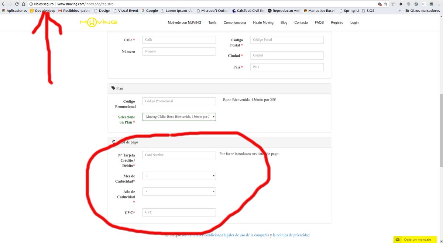Viewport: 443px width, 243px height.
Task: Reload the page with refresh icon
Action: point(17,4)
